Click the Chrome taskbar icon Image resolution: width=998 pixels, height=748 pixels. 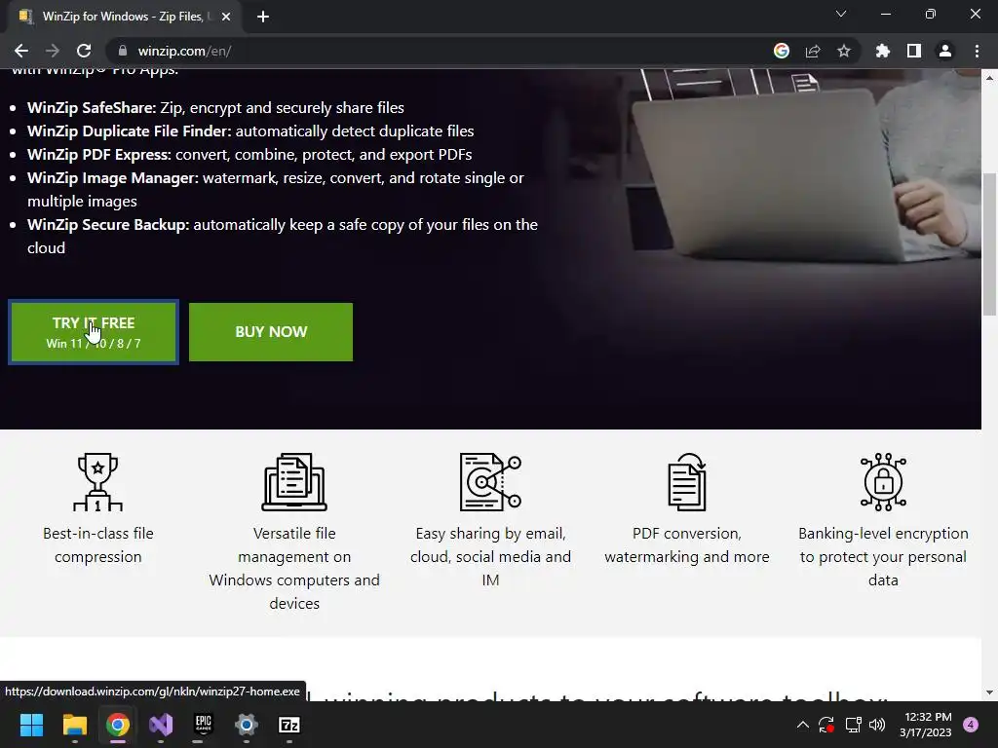118,725
